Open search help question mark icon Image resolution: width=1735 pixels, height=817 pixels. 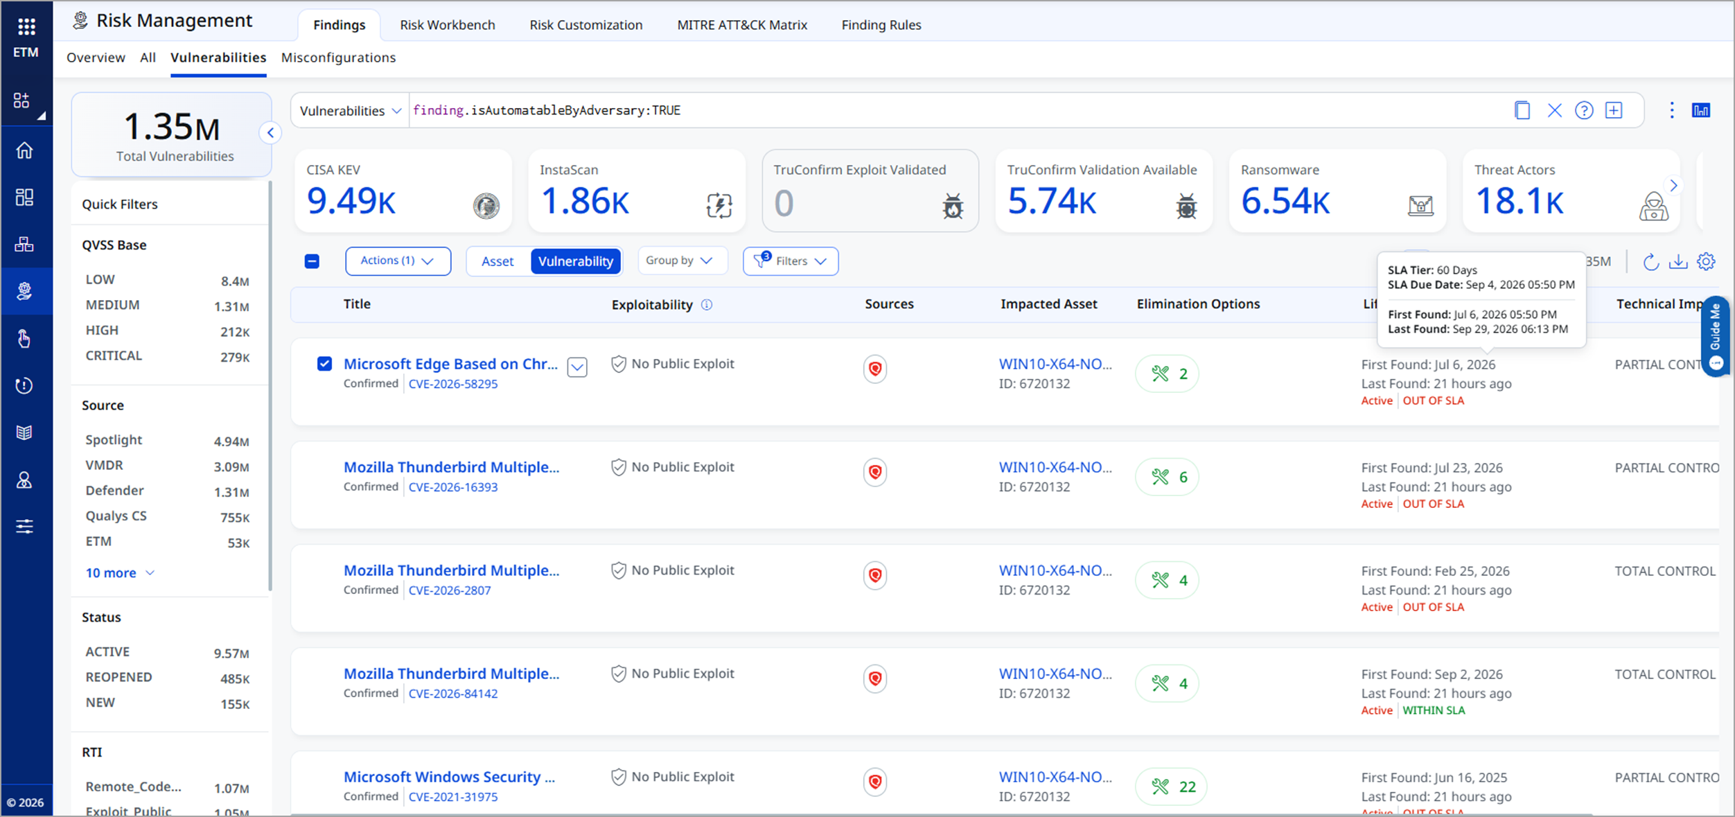[1584, 110]
